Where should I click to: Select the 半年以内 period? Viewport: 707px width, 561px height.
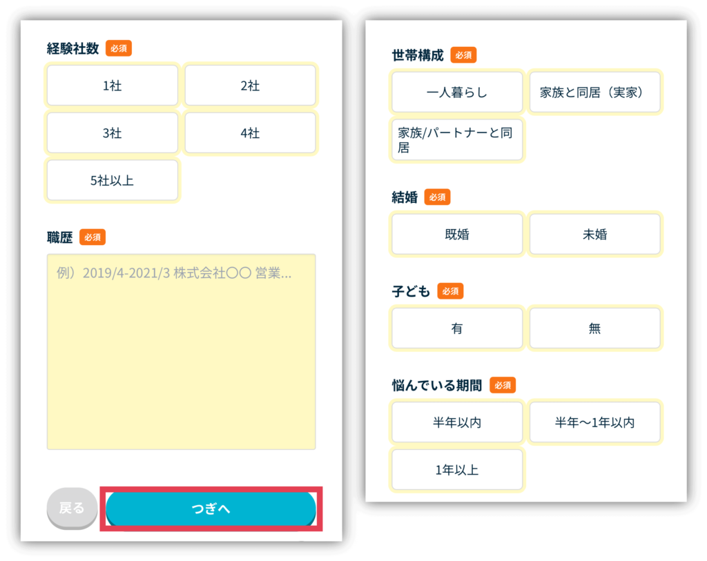(457, 422)
